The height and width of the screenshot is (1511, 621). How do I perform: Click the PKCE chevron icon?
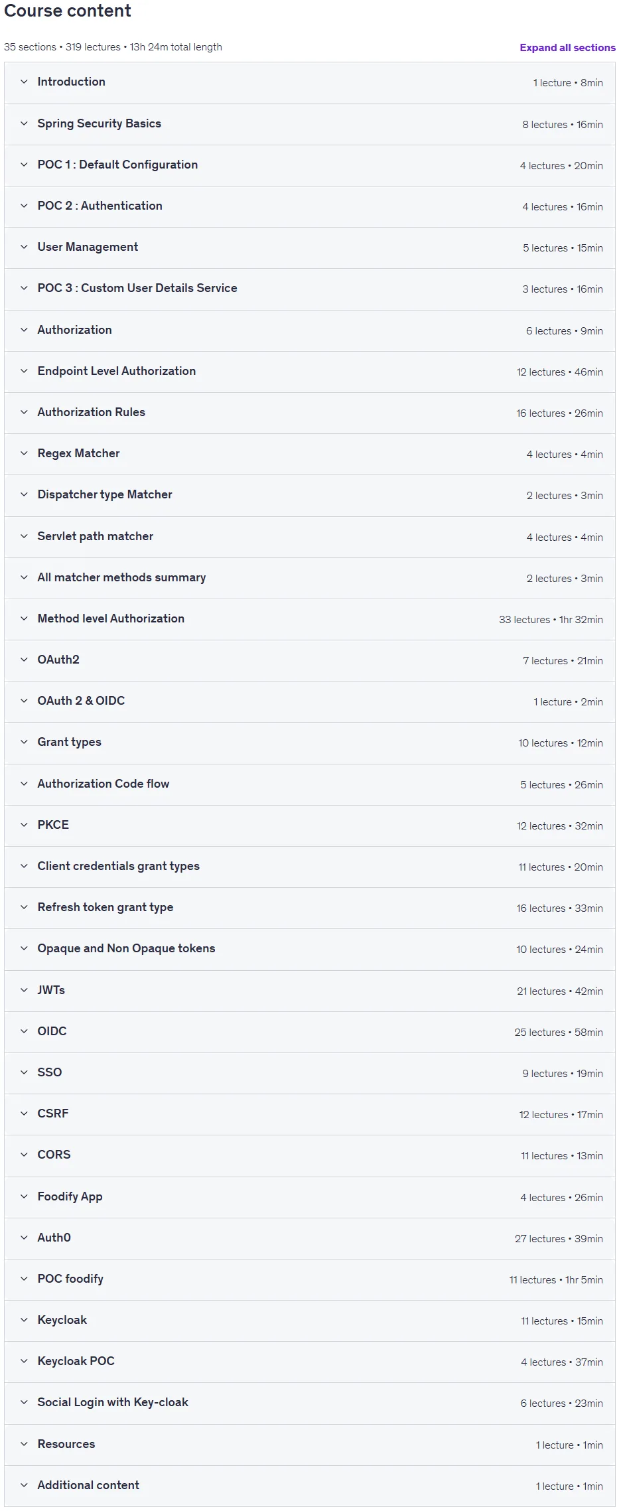point(24,825)
